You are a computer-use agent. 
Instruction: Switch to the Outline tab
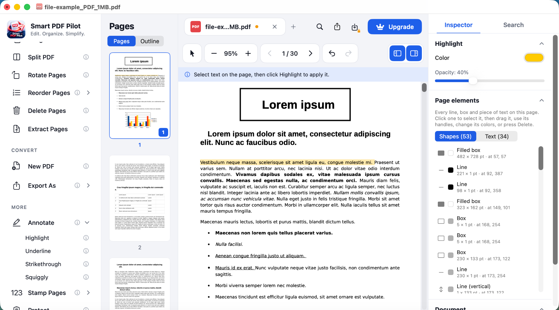tap(150, 41)
